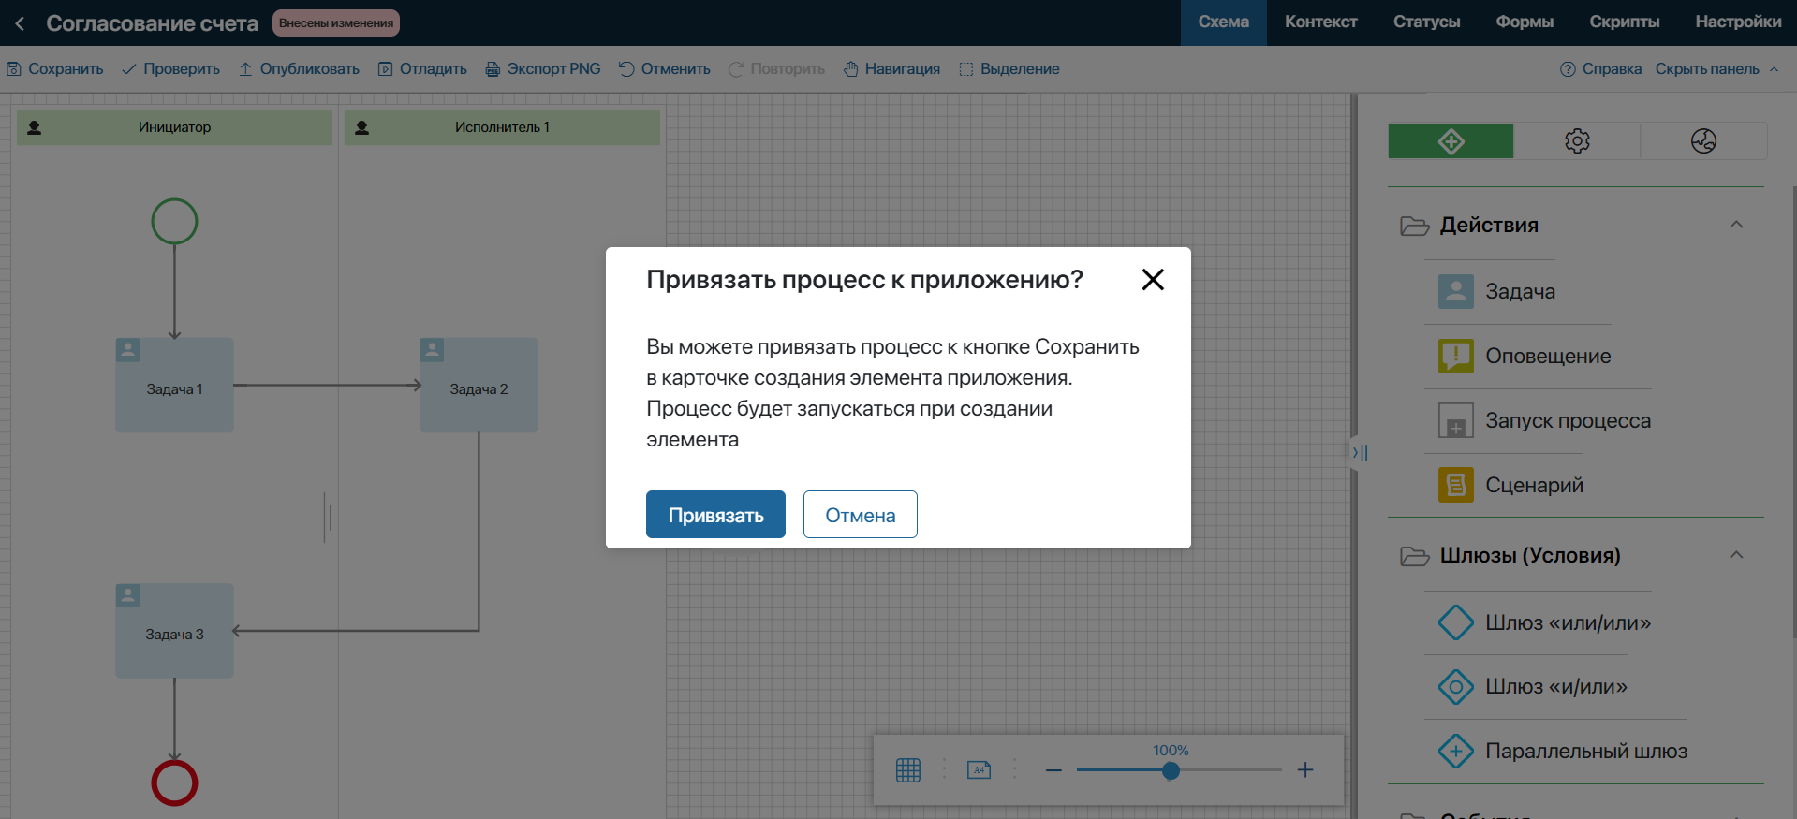1797x819 pixels.
Task: Toggle Выделение mode in toolbar
Action: pyautogui.click(x=1009, y=69)
